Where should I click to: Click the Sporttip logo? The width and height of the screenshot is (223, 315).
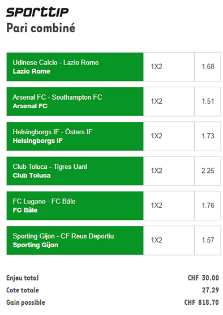point(37,12)
